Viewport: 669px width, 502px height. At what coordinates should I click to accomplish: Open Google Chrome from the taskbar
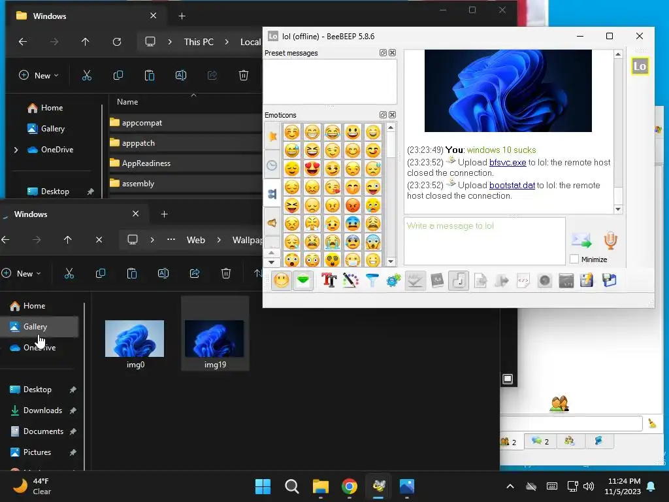click(x=350, y=486)
